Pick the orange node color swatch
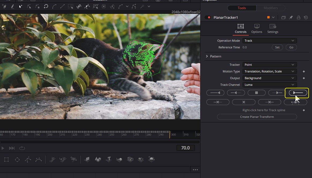Image resolution: width=312 pixels, height=178 pixels. click(268, 18)
